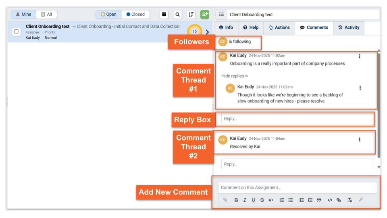Click the Comment on this Assignment field
387x218 pixels.
click(x=298, y=188)
